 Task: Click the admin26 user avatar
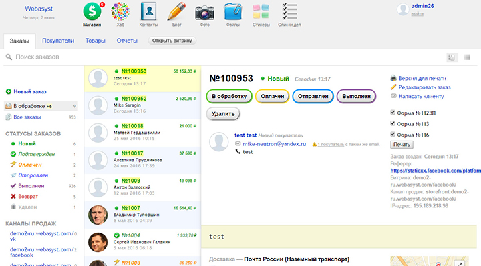403,9
